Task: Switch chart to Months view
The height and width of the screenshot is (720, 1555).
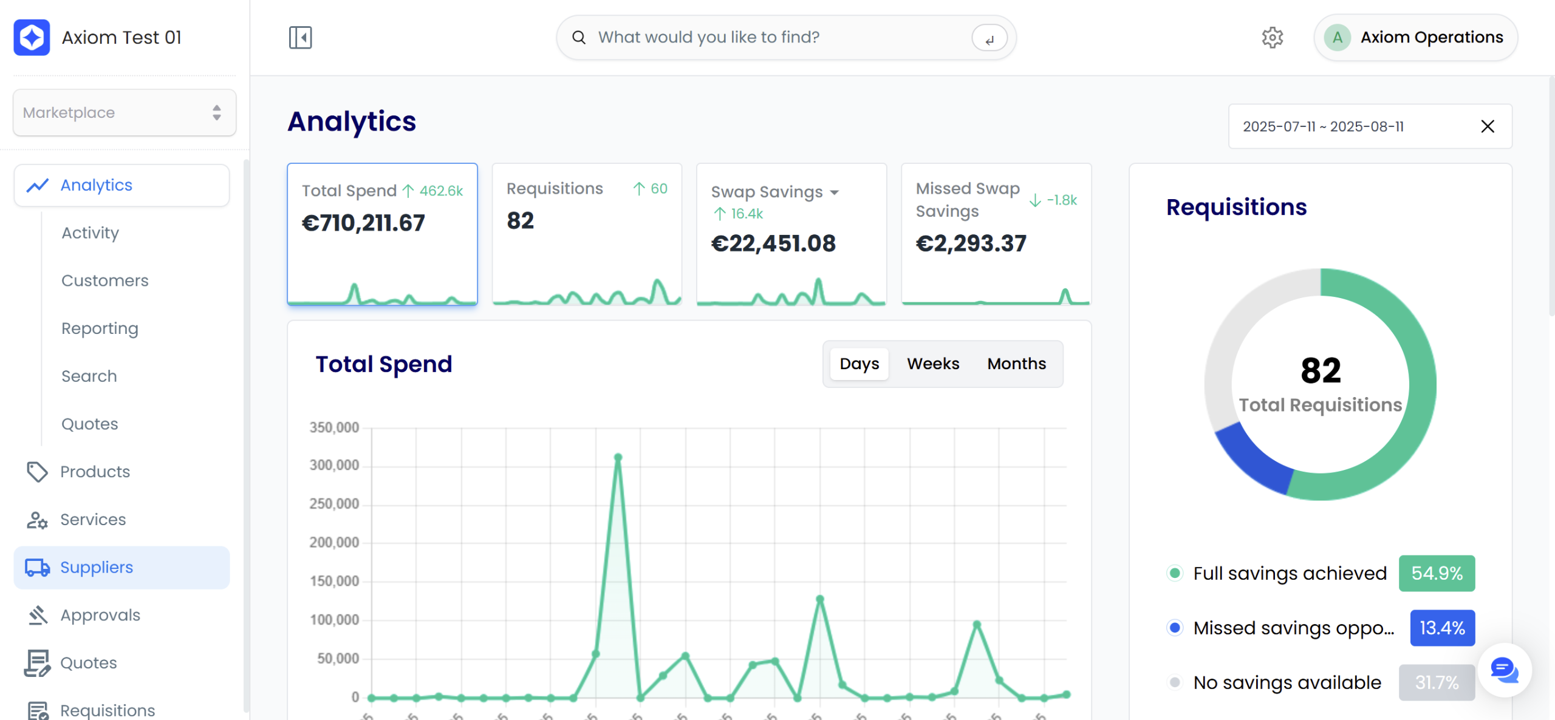Action: (x=1016, y=364)
